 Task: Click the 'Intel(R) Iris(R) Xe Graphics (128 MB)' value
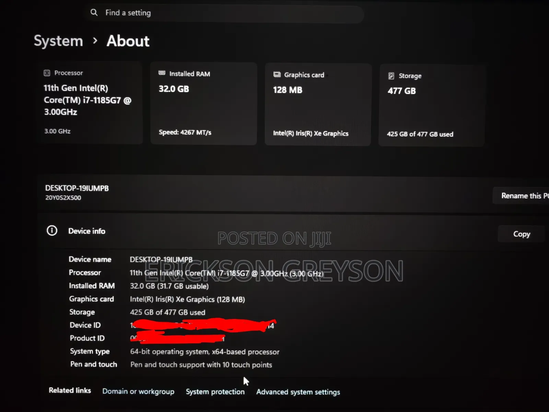point(187,299)
